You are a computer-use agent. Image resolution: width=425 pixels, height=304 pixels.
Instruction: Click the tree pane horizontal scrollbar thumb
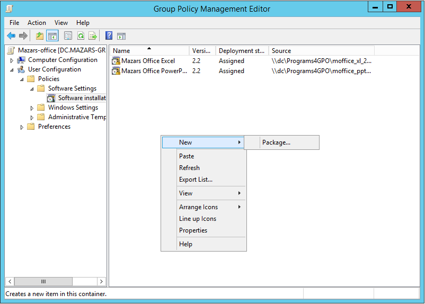[43, 282]
